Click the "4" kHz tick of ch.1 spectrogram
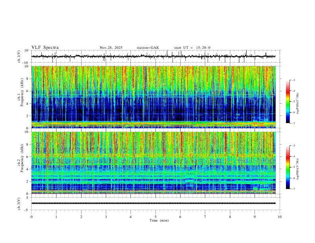The image size is (315, 243). [28, 104]
